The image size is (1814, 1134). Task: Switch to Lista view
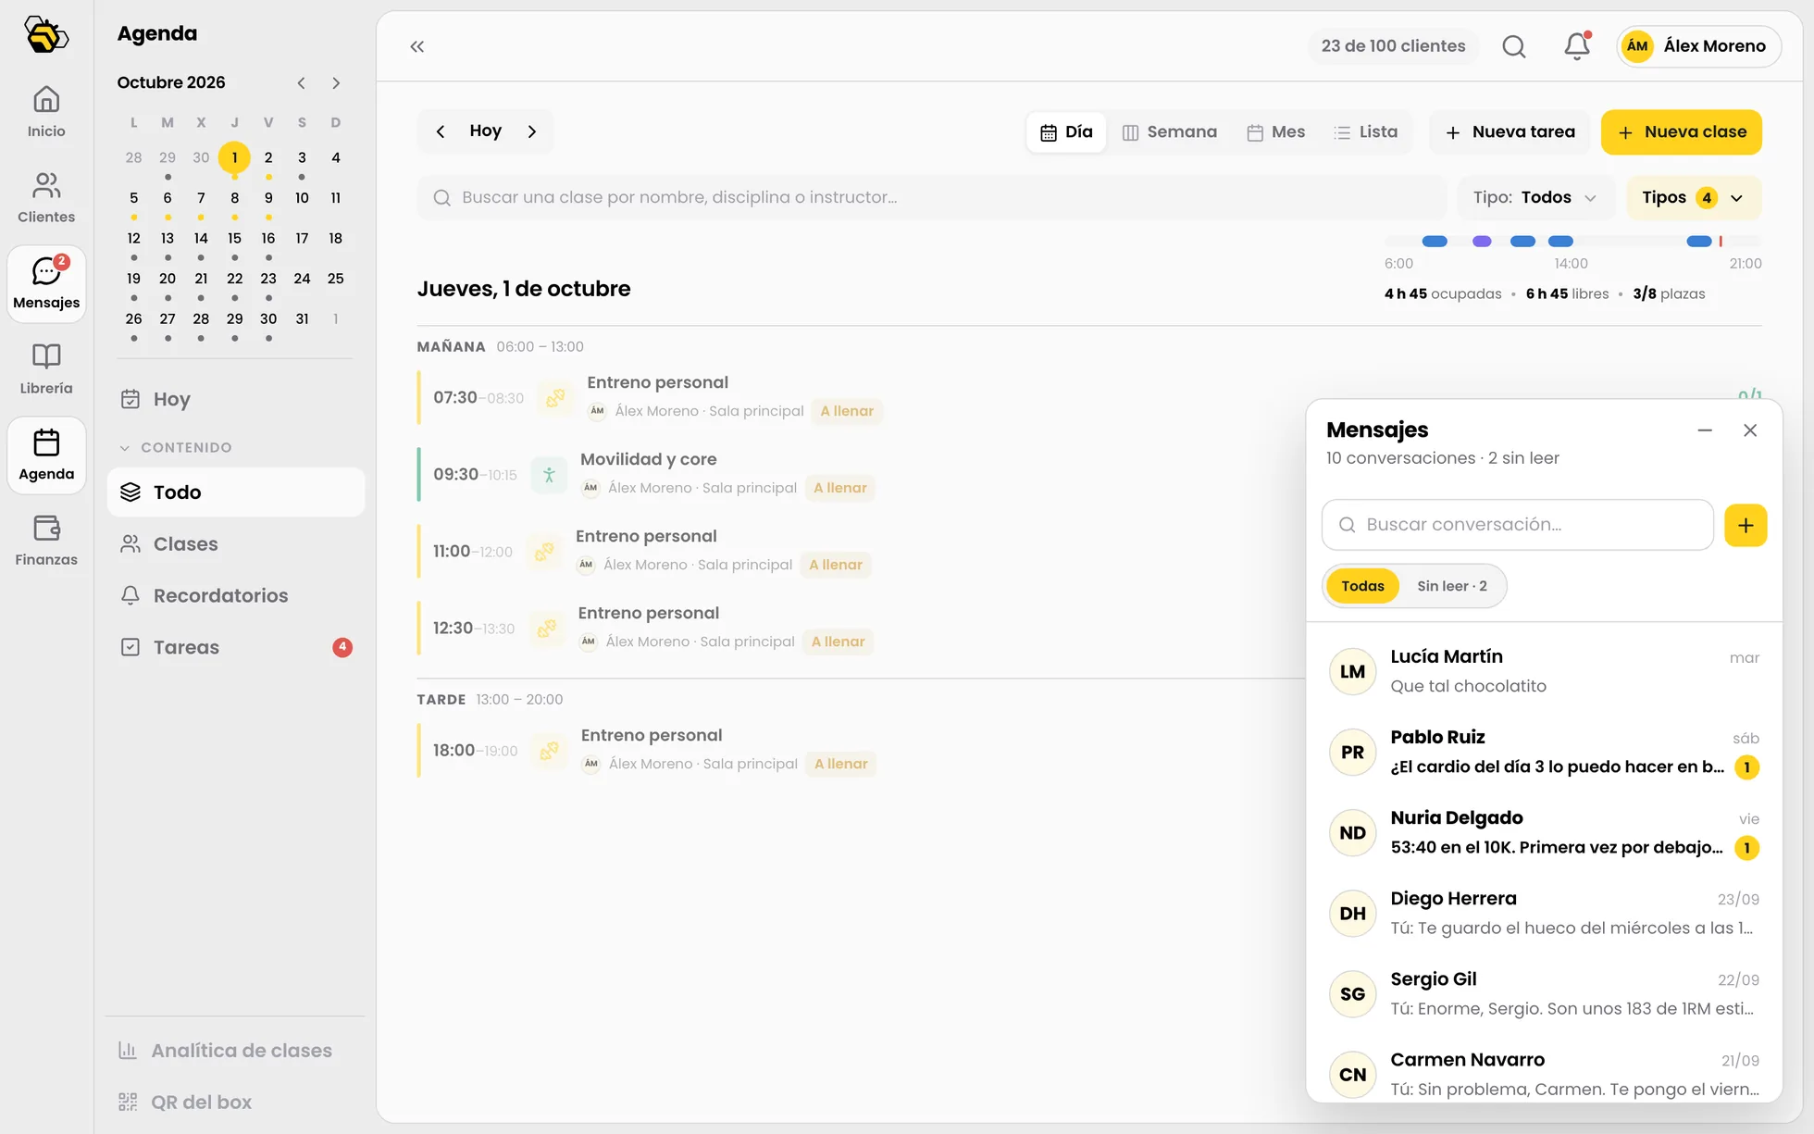[x=1366, y=132]
